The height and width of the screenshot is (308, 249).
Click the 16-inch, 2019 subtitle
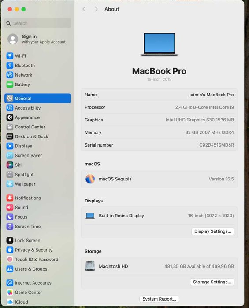pos(159,79)
